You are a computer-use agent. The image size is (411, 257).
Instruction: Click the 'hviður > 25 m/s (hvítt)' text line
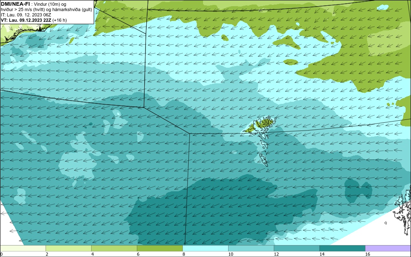point(46,10)
